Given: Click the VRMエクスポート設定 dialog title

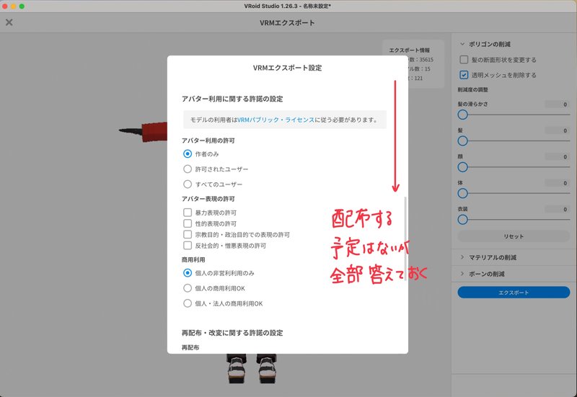Looking at the screenshot, I should point(287,68).
